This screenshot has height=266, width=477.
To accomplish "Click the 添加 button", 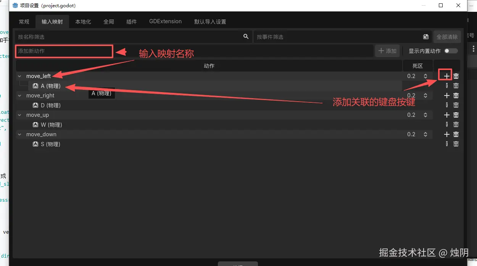I will click(x=387, y=51).
